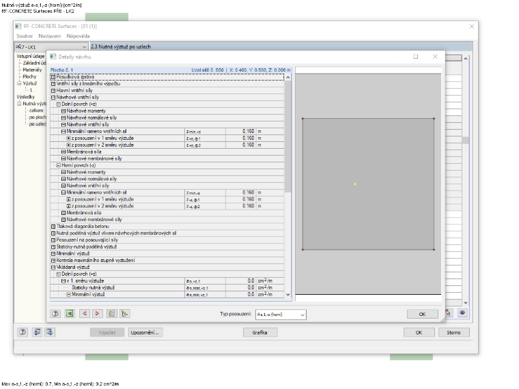Image resolution: width=519 pixels, height=389 pixels.
Task: Click Detaily návrhu dialog title icon
Action: 53,57
